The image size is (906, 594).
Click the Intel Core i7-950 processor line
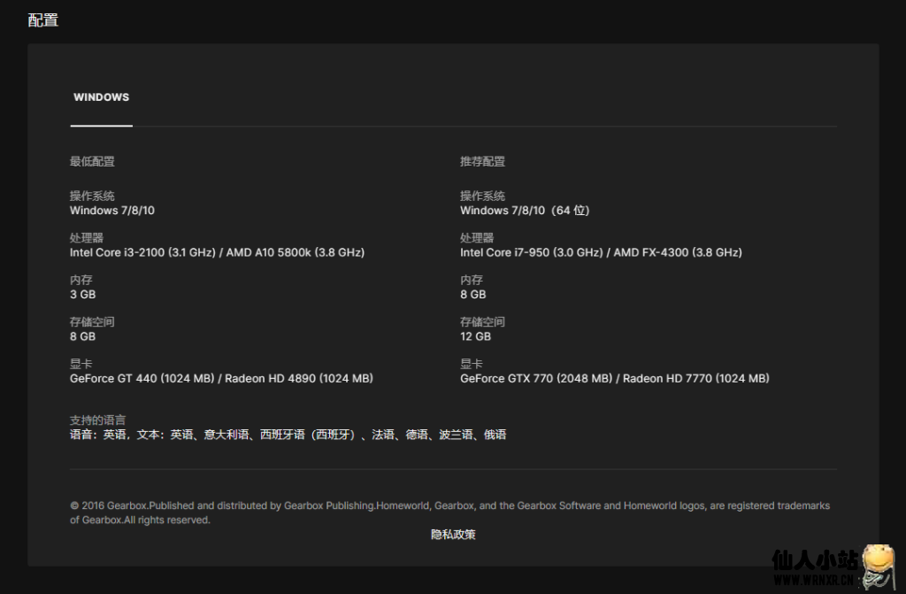601,252
